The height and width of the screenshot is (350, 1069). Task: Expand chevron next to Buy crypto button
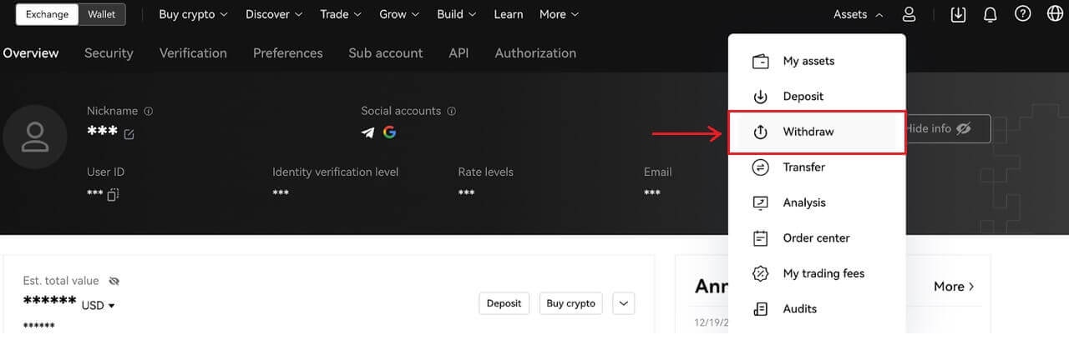[x=623, y=303]
